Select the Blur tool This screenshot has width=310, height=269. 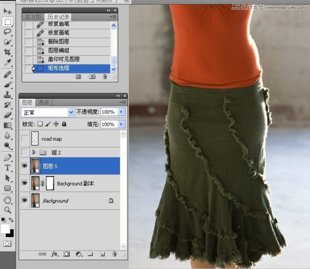[x=8, y=136]
